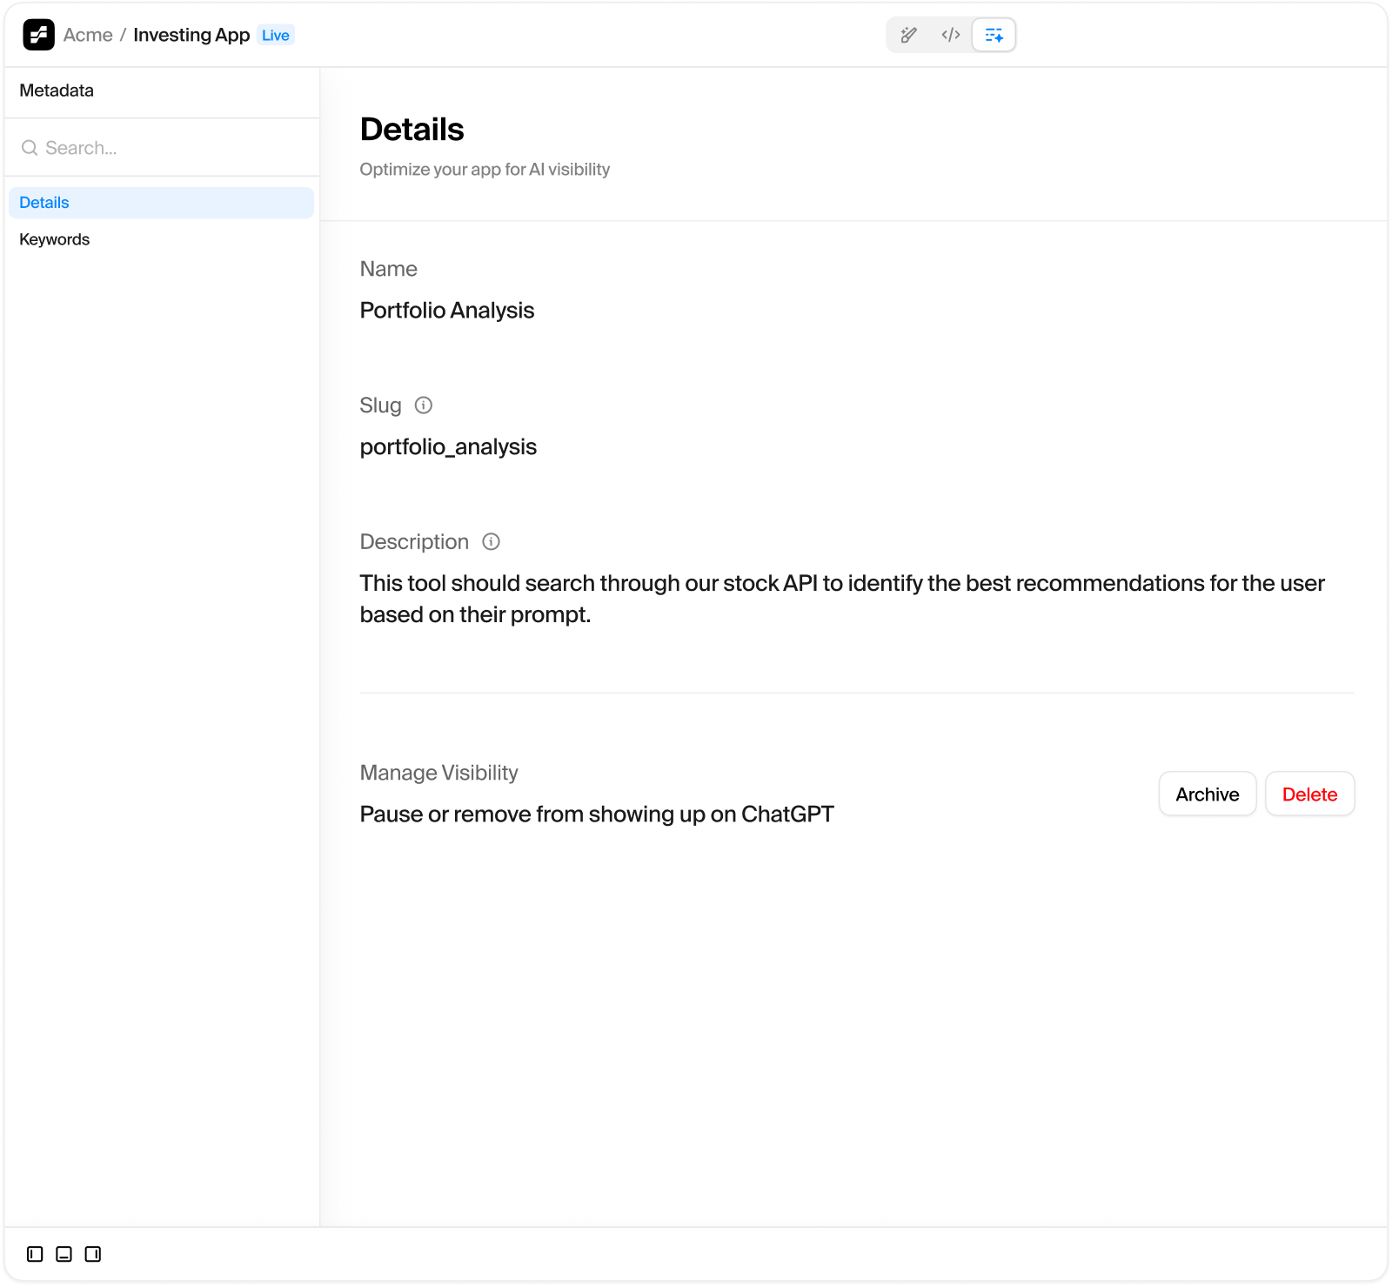
Task: Go to the Keywords section
Action: tap(54, 239)
